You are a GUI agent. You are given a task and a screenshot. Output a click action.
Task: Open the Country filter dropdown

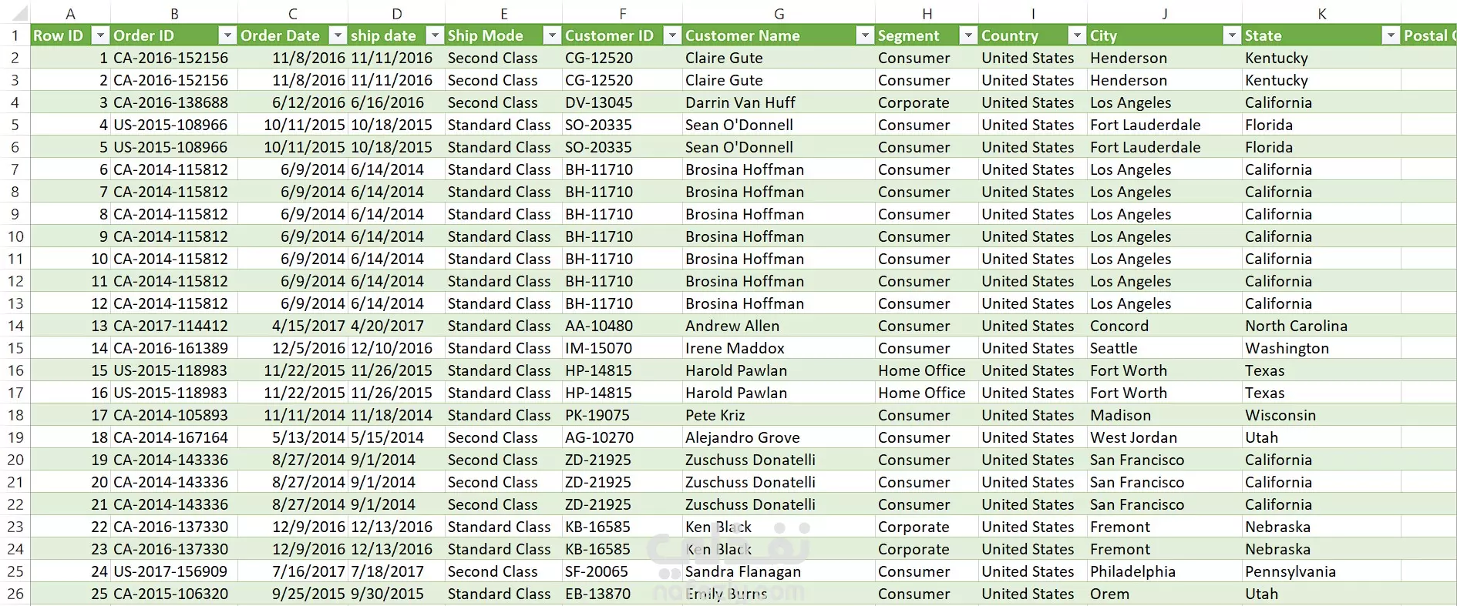pyautogui.click(x=1078, y=35)
